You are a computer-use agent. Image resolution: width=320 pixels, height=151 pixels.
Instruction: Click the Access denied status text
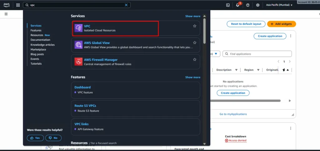tap(236, 140)
